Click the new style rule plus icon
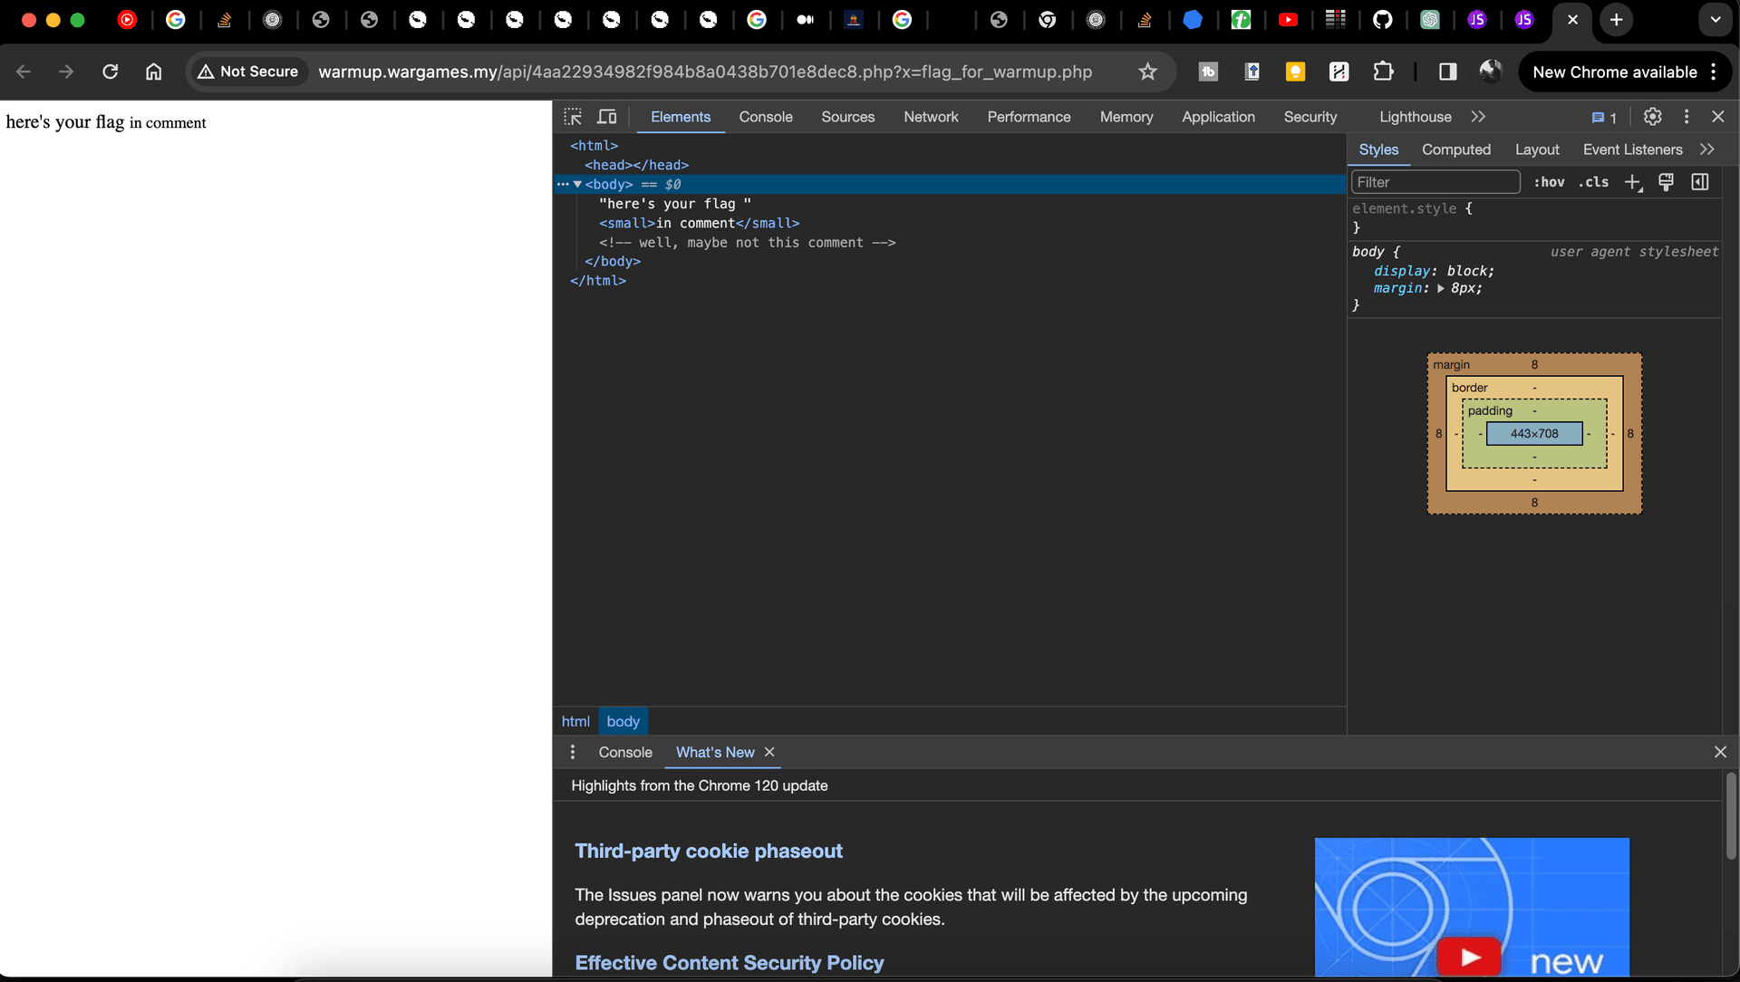The height and width of the screenshot is (982, 1740). (x=1632, y=182)
